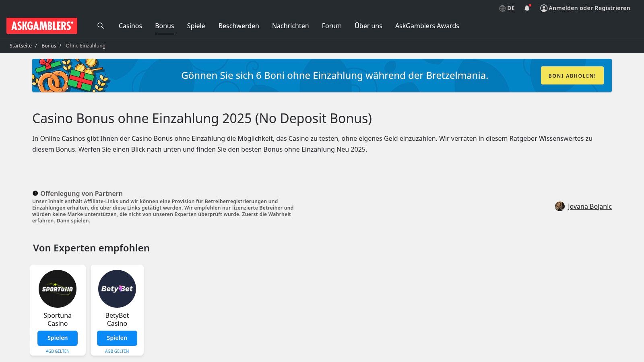Screen dimensions: 644x362
Task: Open the DE language selector
Action: coord(507,8)
